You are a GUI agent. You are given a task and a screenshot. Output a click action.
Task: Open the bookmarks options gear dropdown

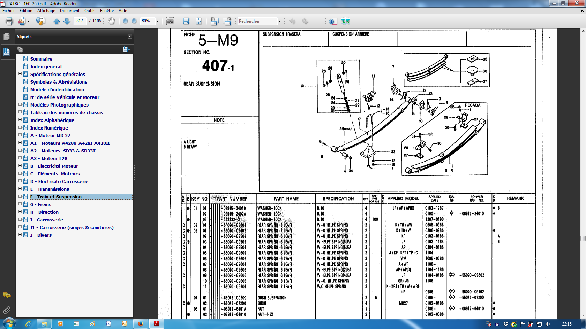21,49
